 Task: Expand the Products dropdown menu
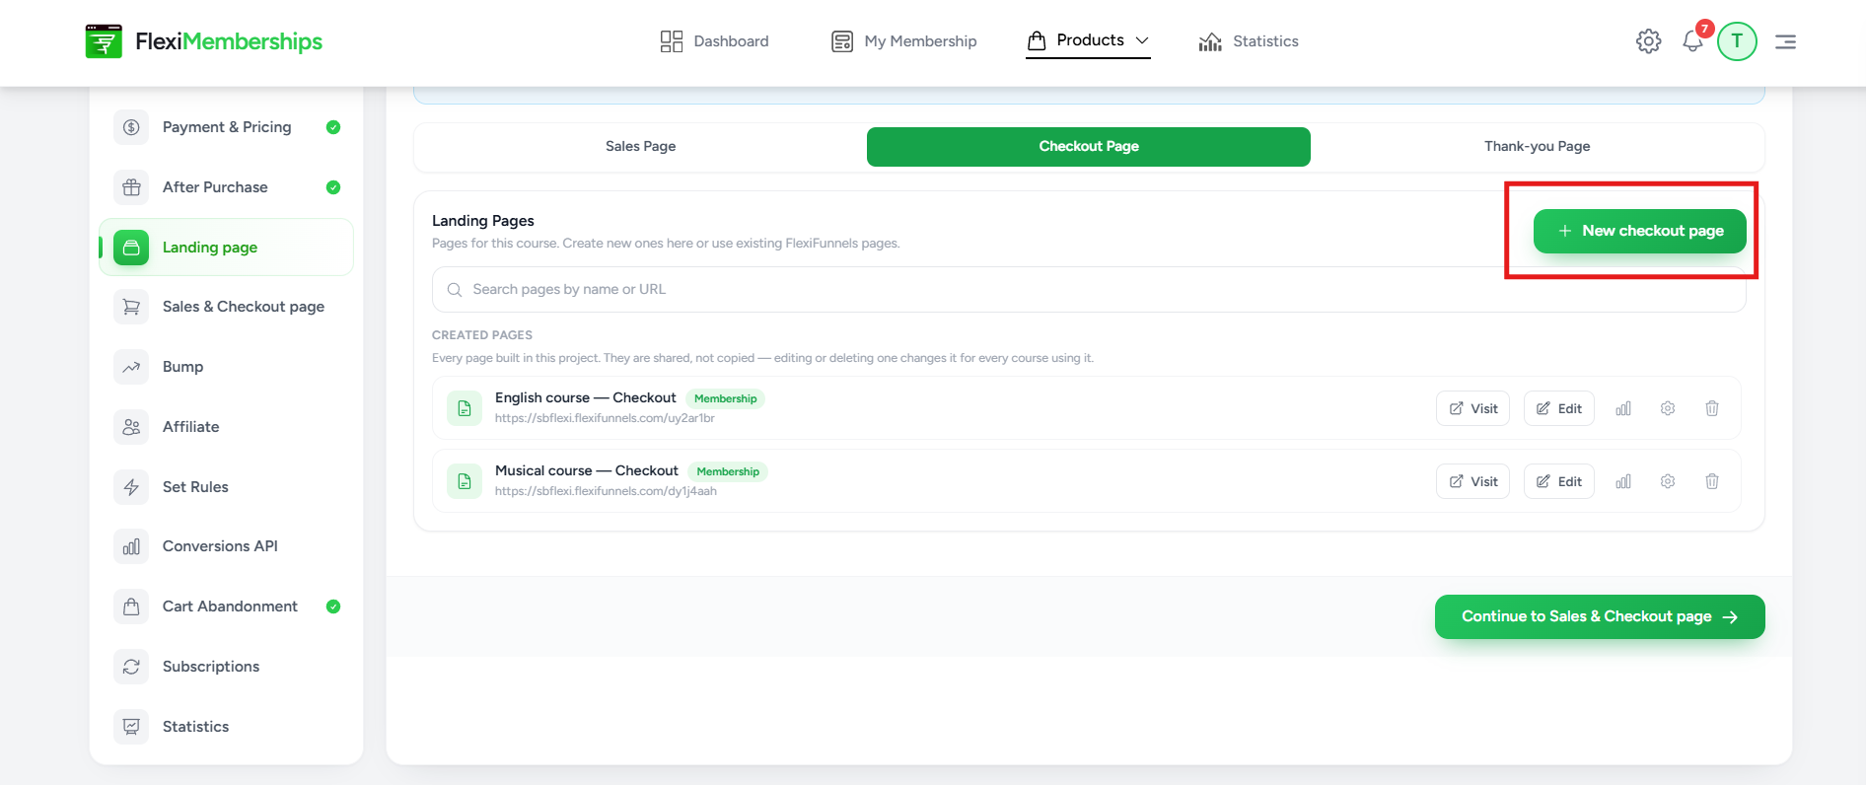[x=1088, y=40]
